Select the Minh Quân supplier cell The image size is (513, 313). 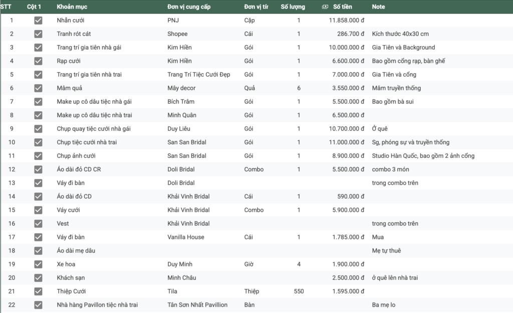pos(181,115)
